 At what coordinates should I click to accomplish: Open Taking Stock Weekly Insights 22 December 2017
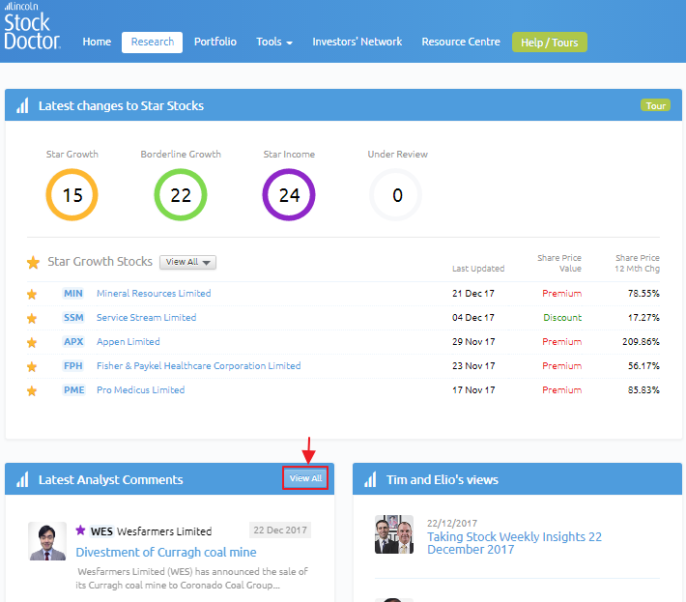(x=514, y=543)
